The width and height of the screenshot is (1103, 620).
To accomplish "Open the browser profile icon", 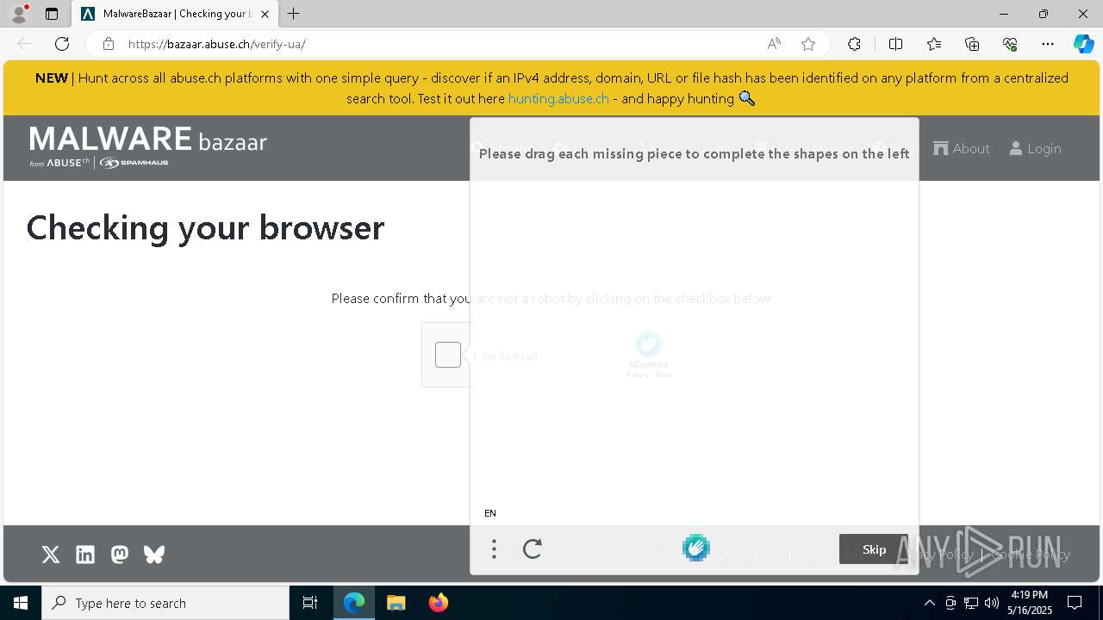I will [x=19, y=14].
